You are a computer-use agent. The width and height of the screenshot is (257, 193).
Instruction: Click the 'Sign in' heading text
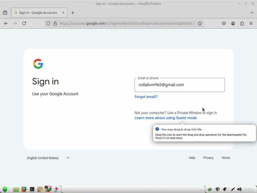(x=45, y=82)
